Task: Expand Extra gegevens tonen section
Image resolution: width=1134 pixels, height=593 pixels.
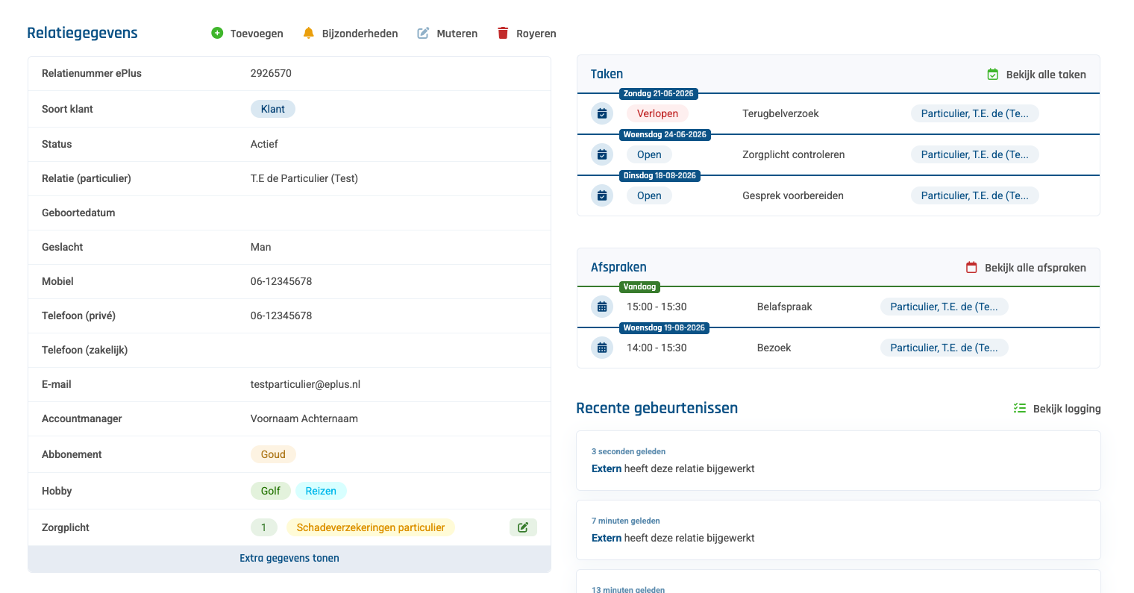Action: pos(289,558)
